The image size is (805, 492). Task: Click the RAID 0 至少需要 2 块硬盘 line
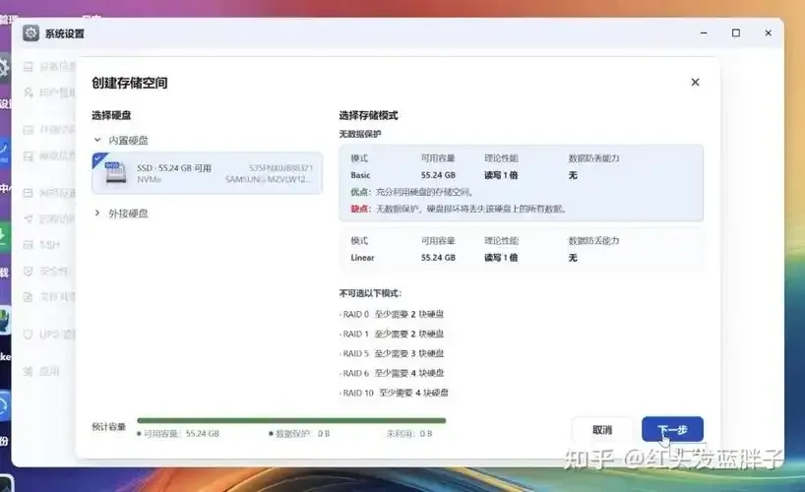click(x=392, y=314)
